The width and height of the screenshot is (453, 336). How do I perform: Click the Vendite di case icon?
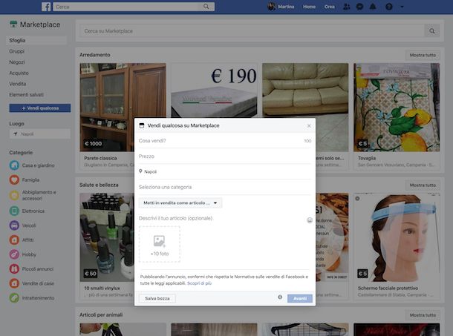coord(14,283)
